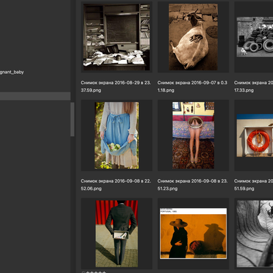Select the man in suit thumbnail
The image size is (273, 273).
[116, 234]
